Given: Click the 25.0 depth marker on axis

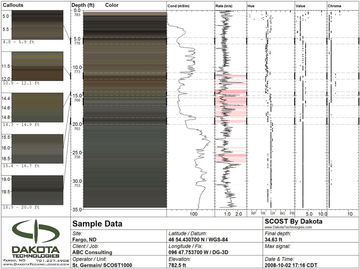Looking at the screenshot, I should coord(77,153).
